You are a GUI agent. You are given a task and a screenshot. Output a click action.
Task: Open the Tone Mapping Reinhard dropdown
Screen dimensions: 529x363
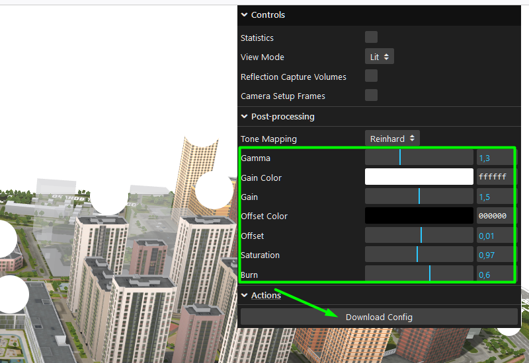point(392,139)
